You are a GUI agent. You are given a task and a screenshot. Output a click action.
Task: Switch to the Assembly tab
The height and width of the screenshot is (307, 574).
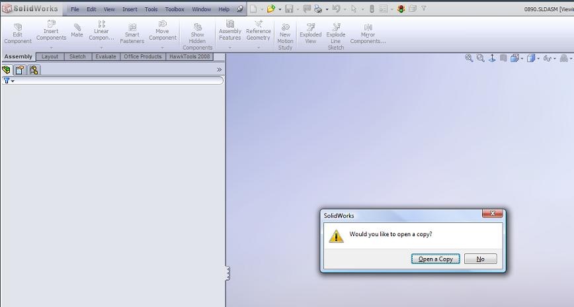(x=19, y=56)
